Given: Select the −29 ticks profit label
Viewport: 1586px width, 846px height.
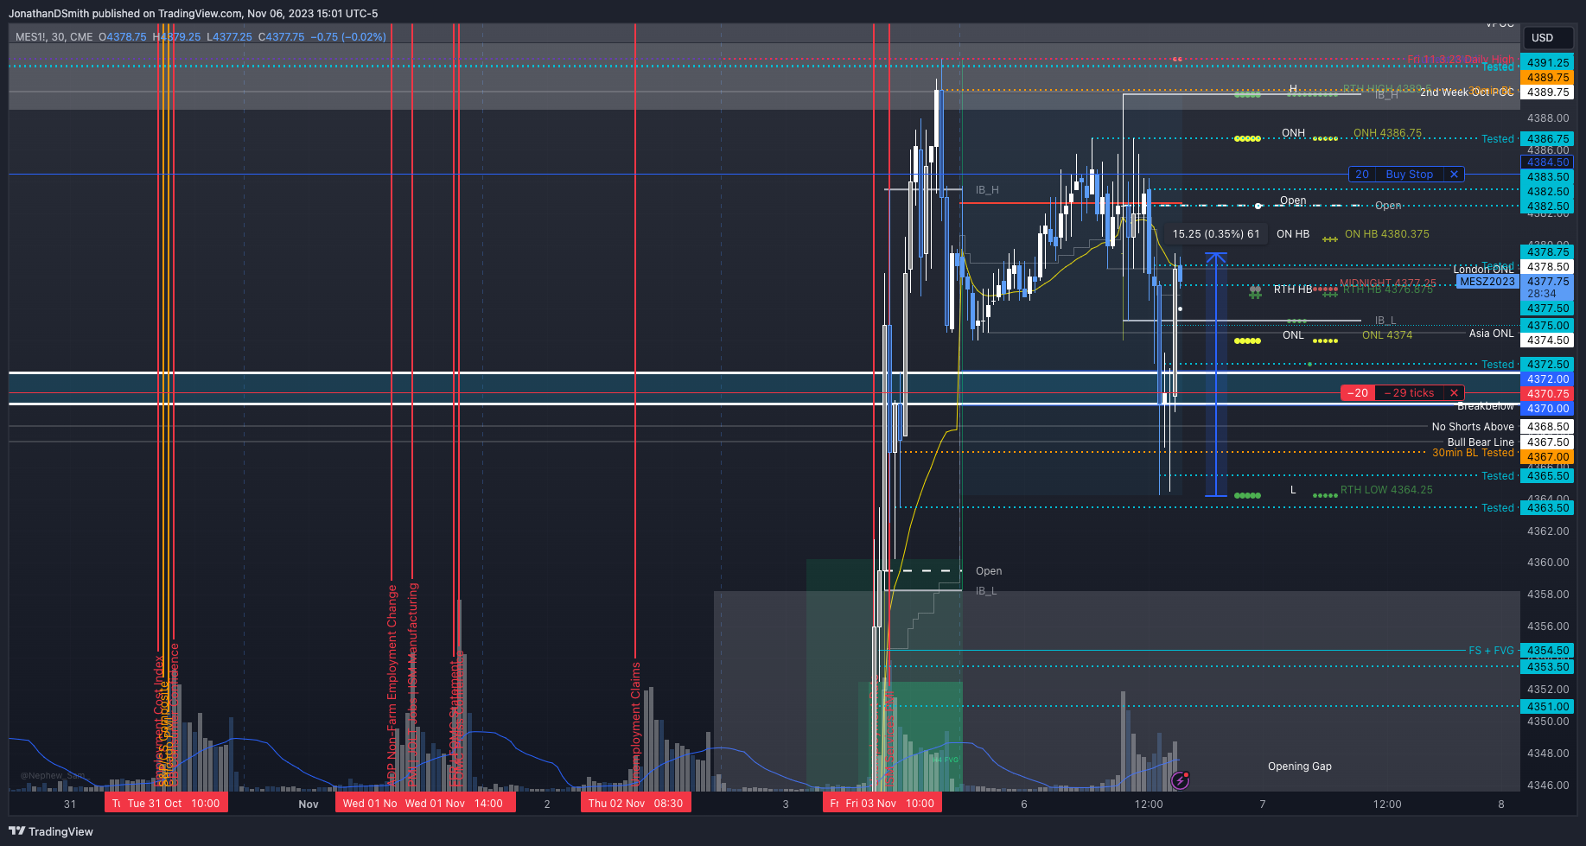Looking at the screenshot, I should (1409, 392).
